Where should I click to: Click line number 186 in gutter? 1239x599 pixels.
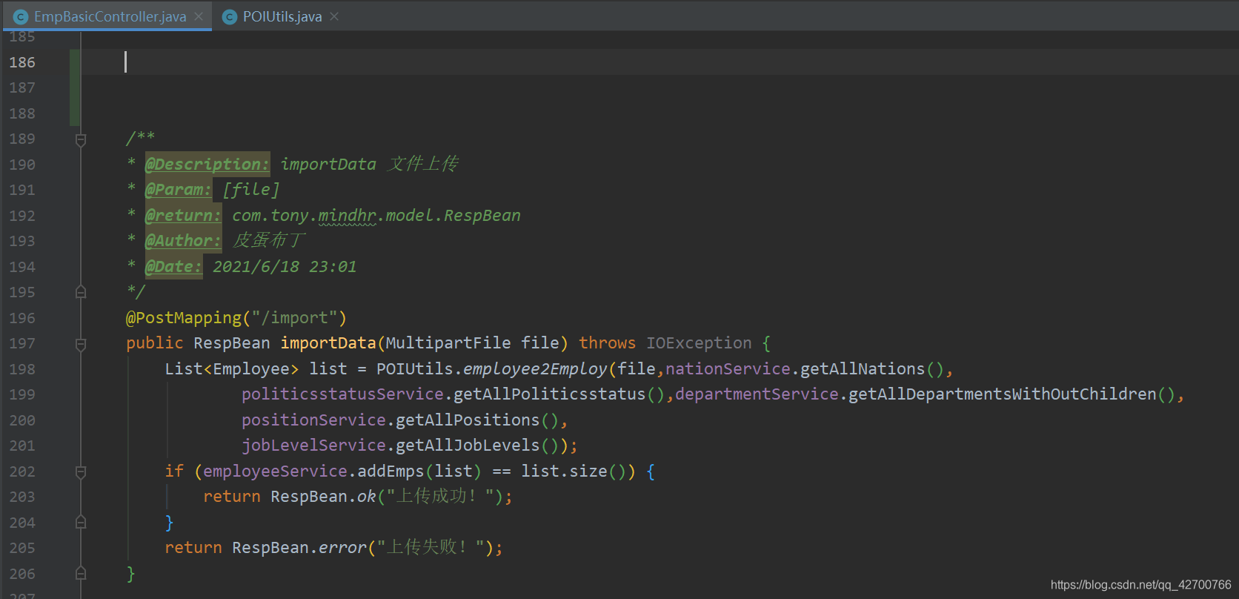(x=22, y=62)
